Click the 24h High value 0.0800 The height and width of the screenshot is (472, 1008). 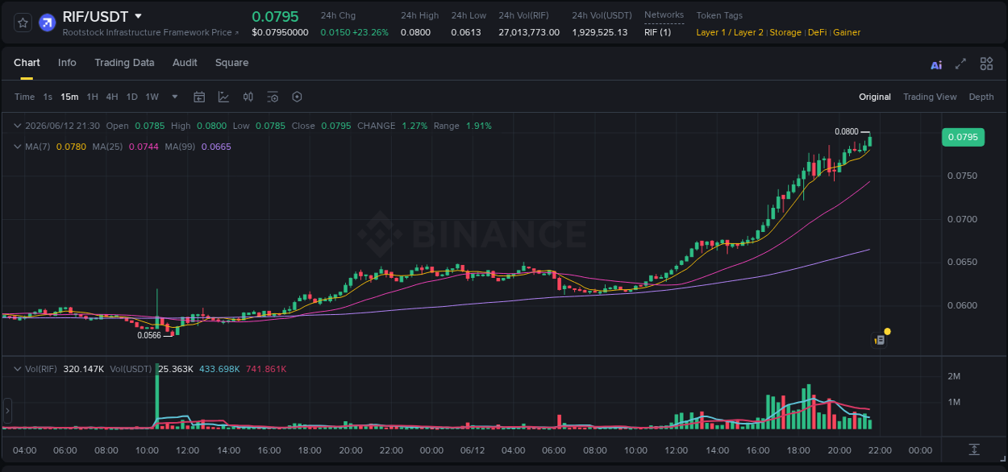coord(415,32)
